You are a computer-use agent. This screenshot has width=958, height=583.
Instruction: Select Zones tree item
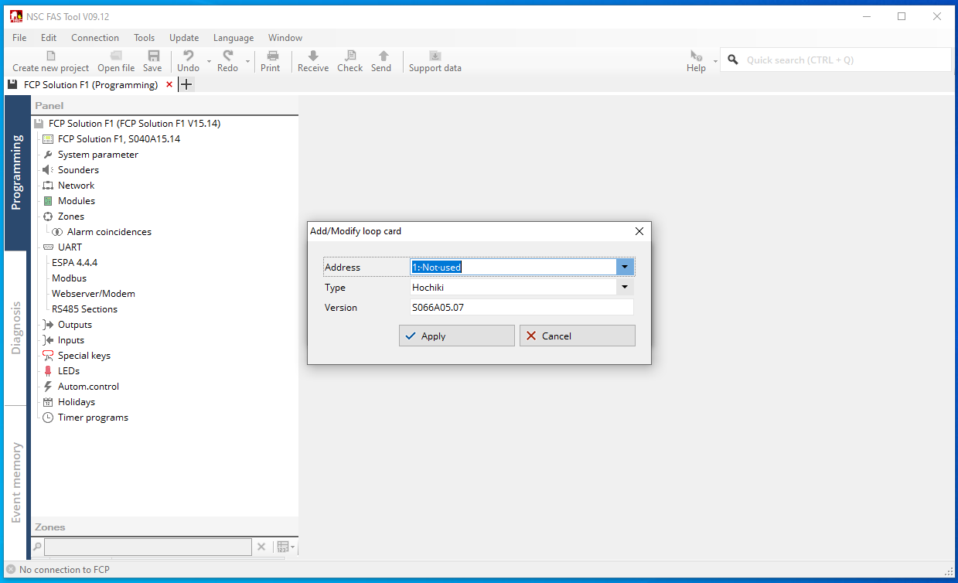point(71,216)
